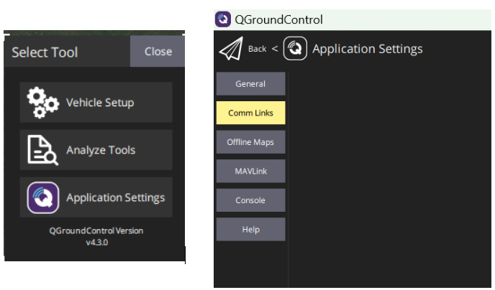Click the Q logo beside Application Settings title

295,50
